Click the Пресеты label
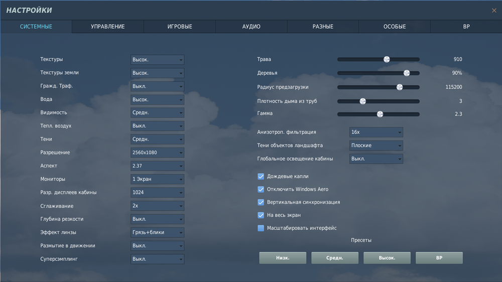The height and width of the screenshot is (282, 502). (x=361, y=240)
